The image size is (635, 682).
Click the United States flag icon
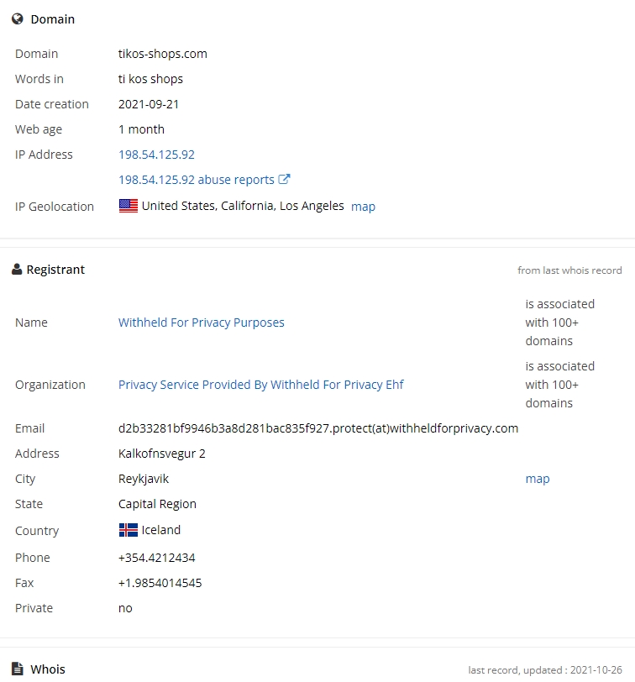click(x=129, y=206)
